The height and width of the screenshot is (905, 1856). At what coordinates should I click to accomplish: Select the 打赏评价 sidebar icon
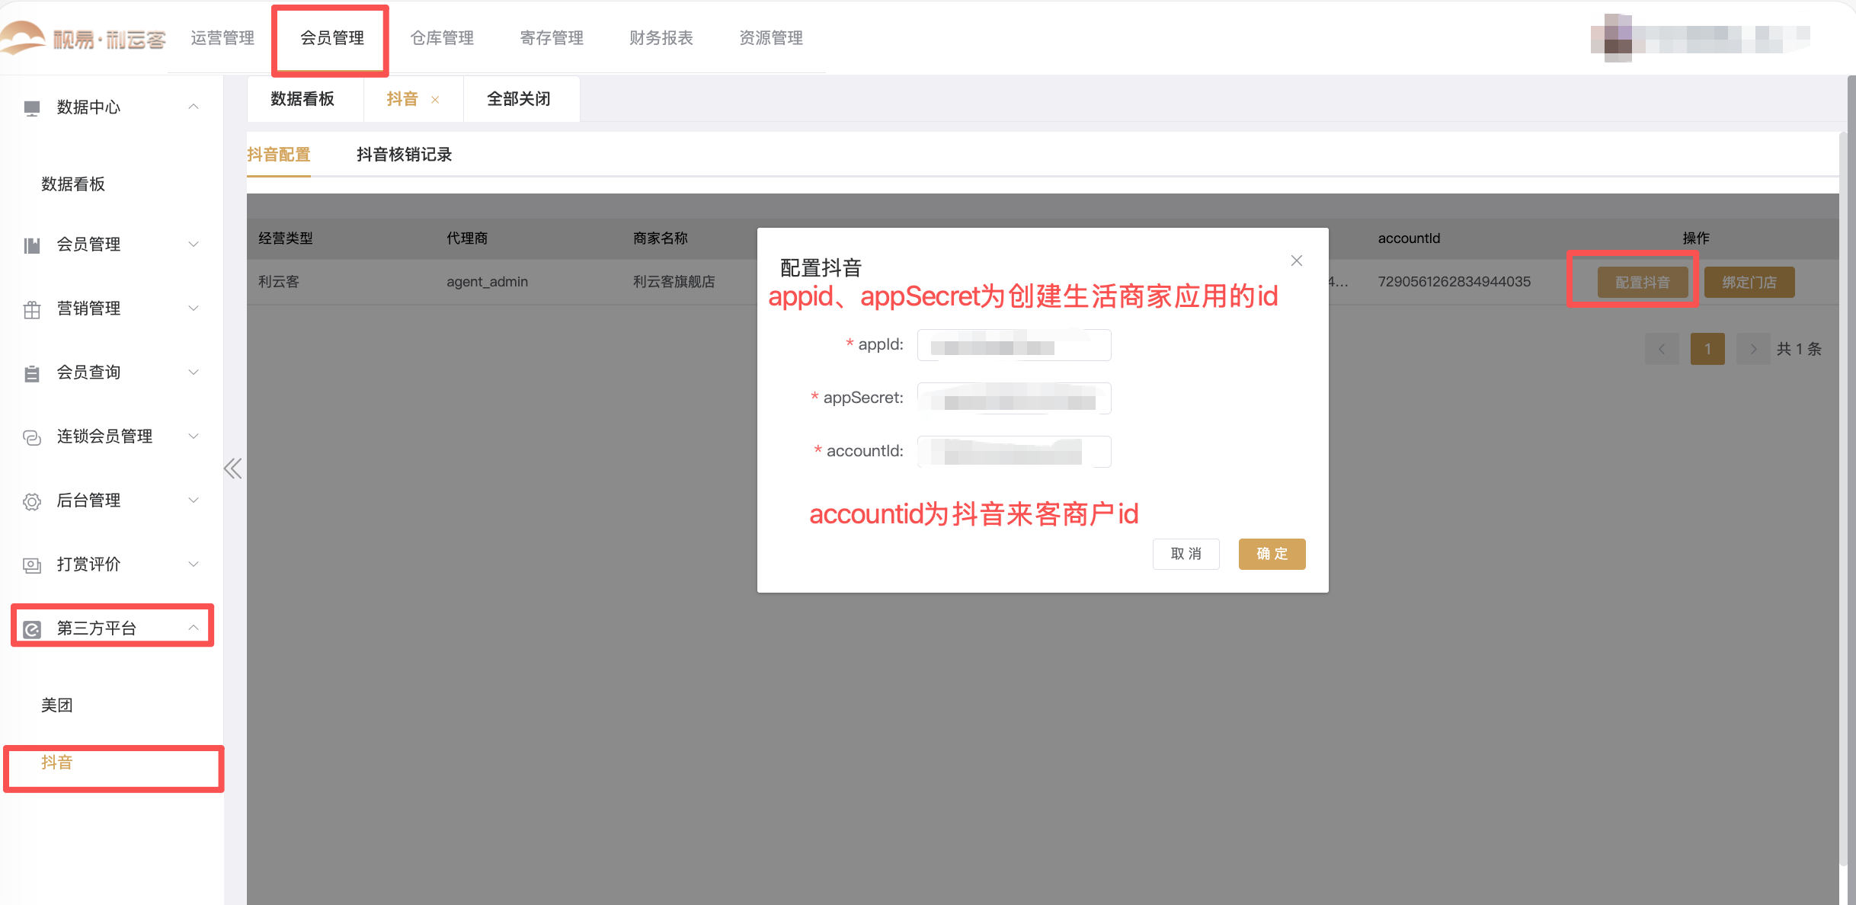[x=31, y=564]
